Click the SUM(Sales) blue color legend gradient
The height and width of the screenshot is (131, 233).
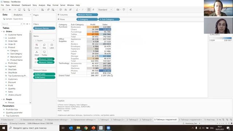tap(221, 38)
